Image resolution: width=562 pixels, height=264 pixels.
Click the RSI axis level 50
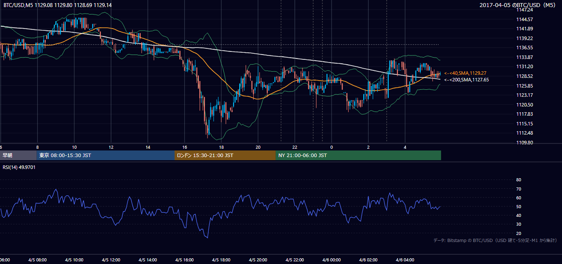(x=518, y=206)
